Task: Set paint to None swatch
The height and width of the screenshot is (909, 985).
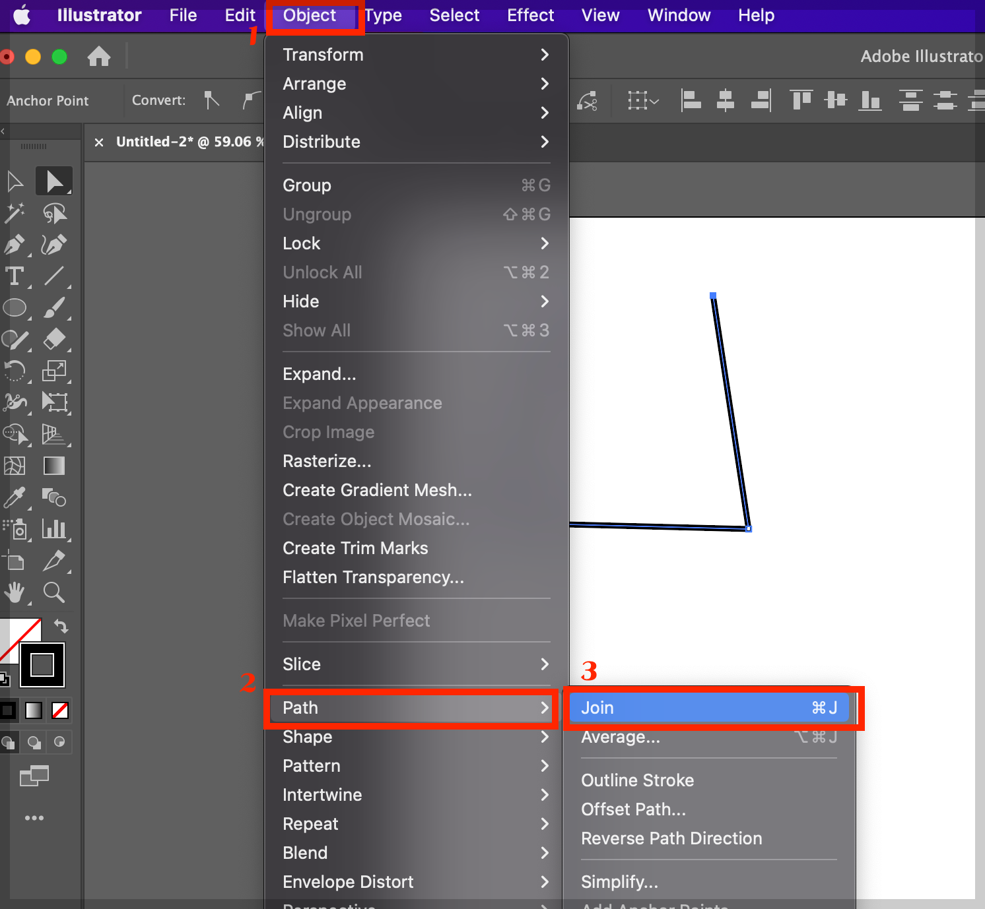Action: pyautogui.click(x=60, y=710)
